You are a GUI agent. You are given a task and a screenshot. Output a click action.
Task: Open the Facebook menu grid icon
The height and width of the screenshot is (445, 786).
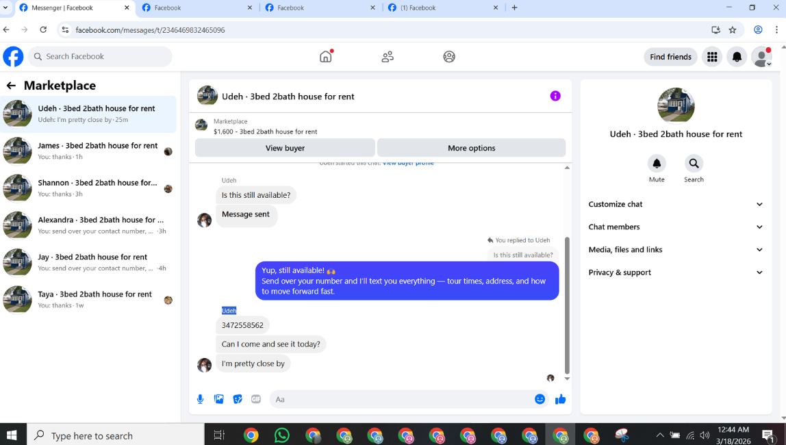[x=712, y=57]
